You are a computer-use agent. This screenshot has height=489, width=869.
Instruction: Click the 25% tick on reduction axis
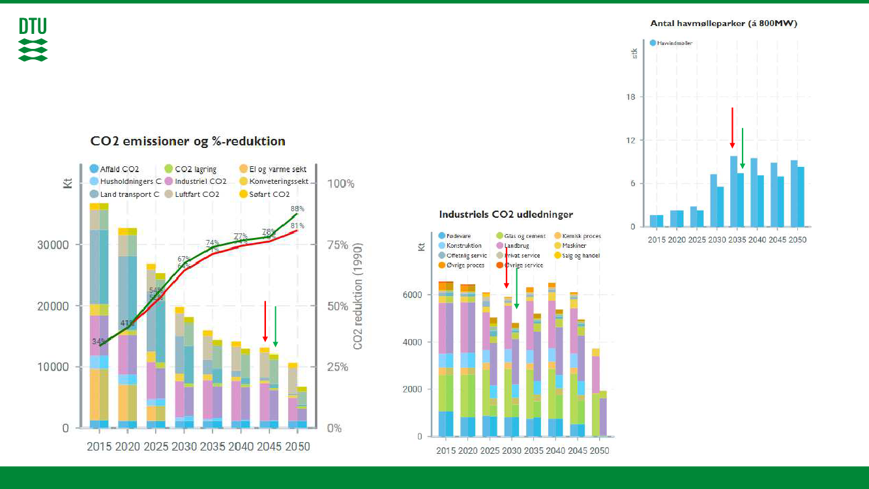[337, 367]
